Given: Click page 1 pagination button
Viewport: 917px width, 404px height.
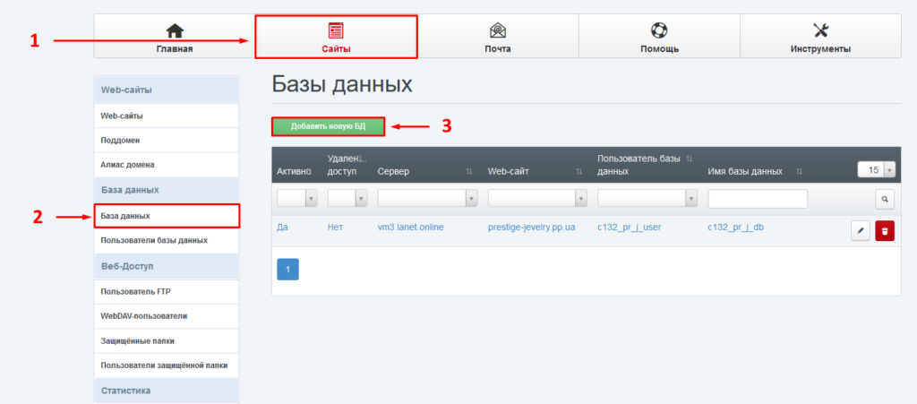Looking at the screenshot, I should pos(287,270).
